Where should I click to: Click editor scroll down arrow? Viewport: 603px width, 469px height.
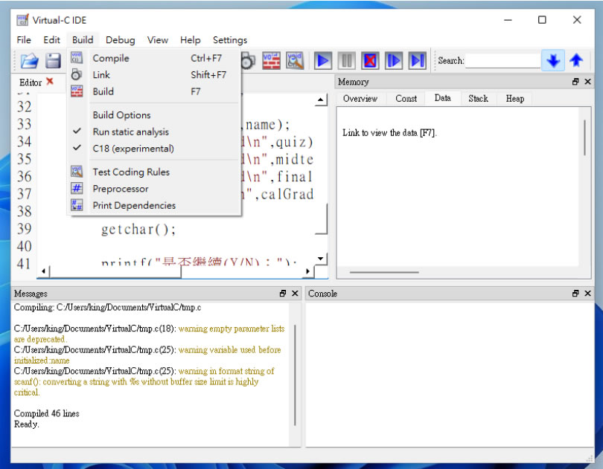point(320,259)
